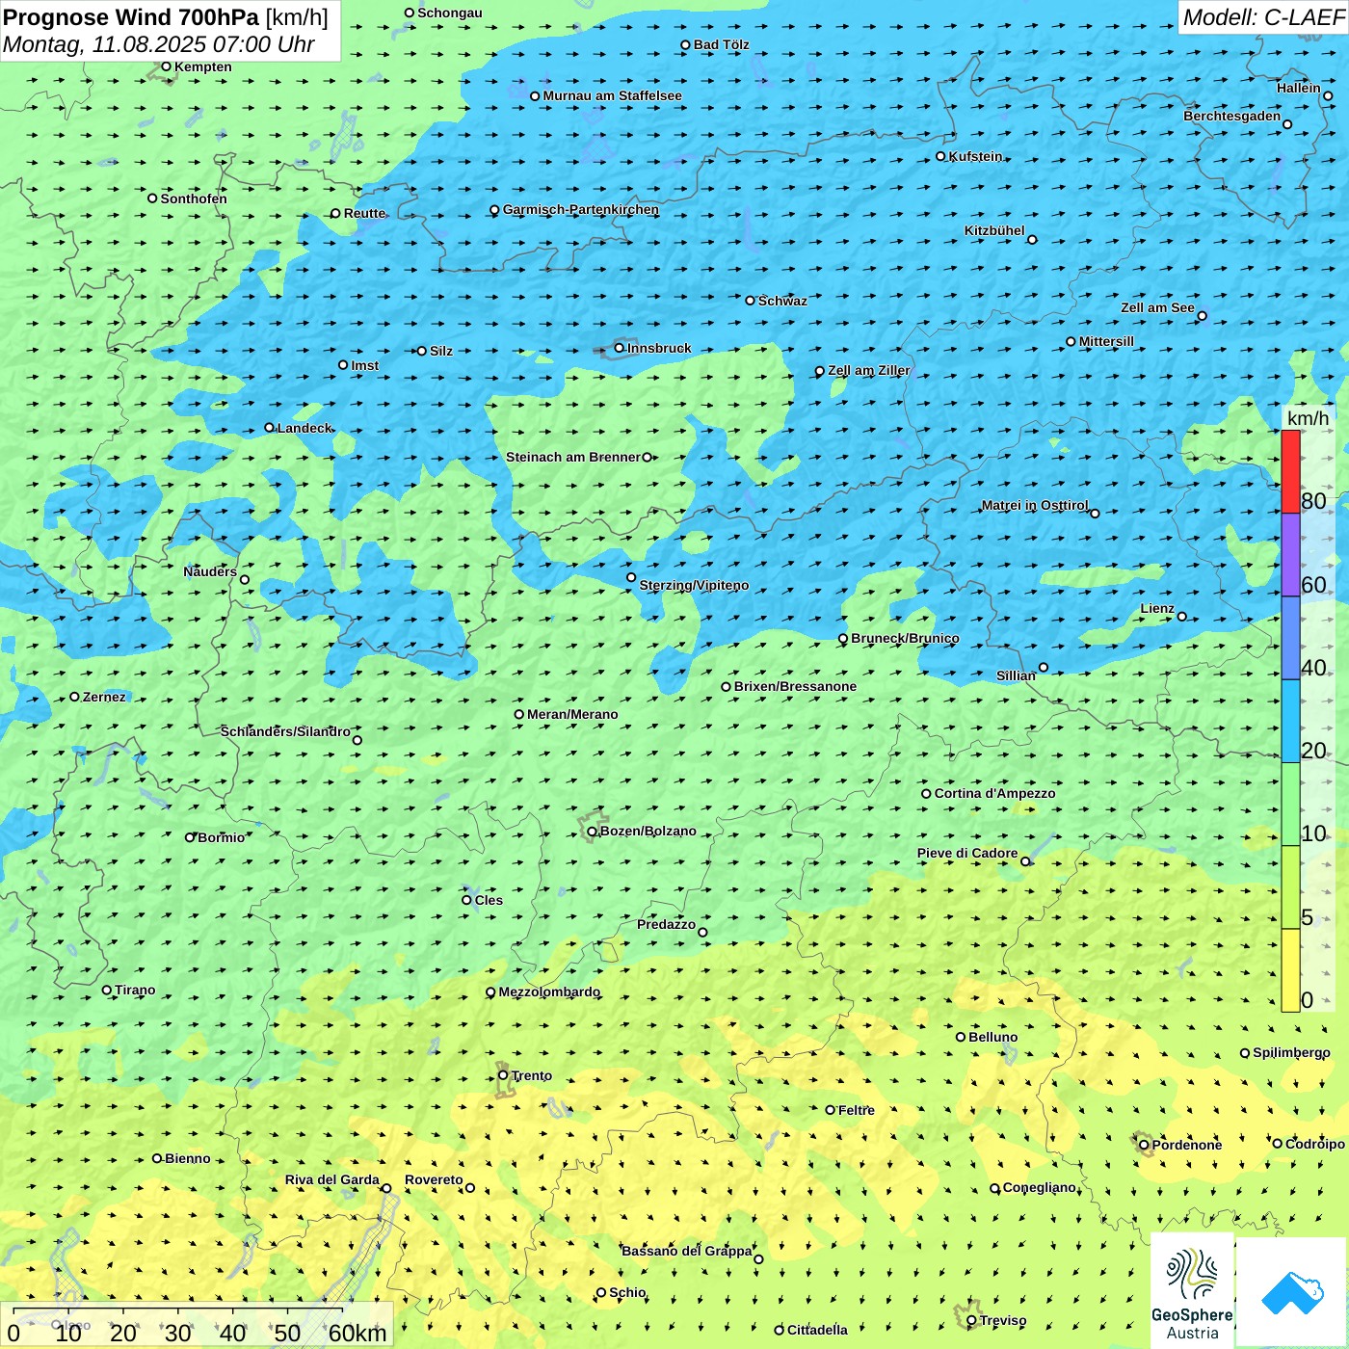Click the Matrei in Osttirol label
Screen dimensions: 1349x1349
[x=1035, y=505]
